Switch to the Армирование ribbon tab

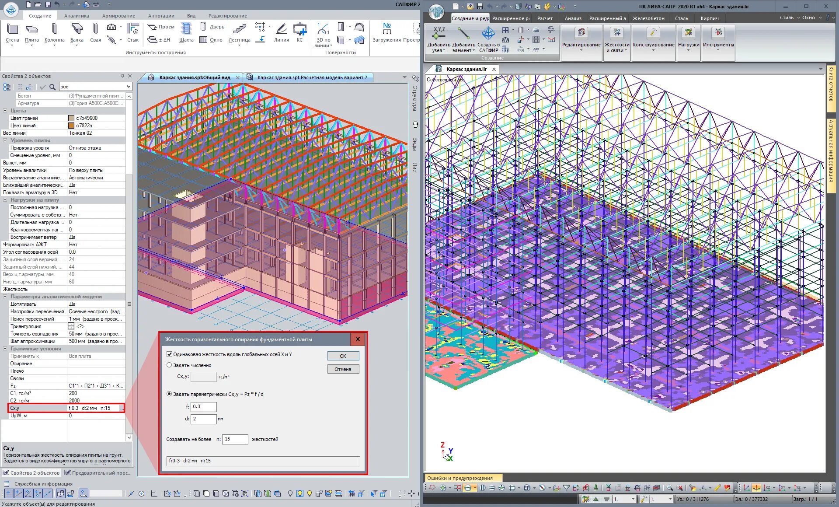coord(118,16)
